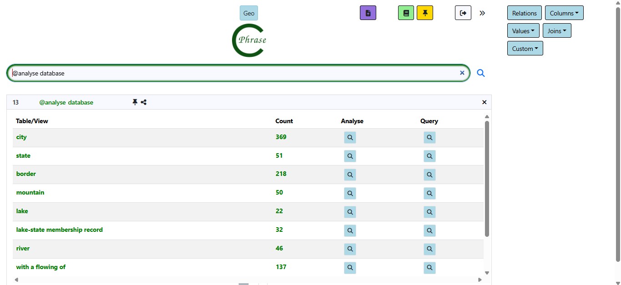
Task: Query the 'with a flowing of' row
Action: (429, 268)
